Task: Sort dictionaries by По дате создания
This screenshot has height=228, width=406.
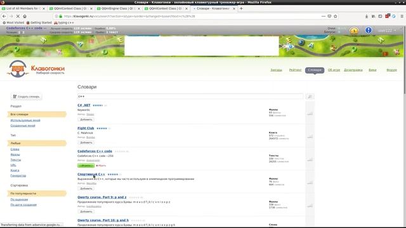Action: tap(23, 205)
